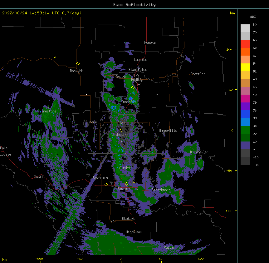This screenshot has width=269, height=263.
Task: Click the Base_Reflectivity title
Action: point(134,5)
